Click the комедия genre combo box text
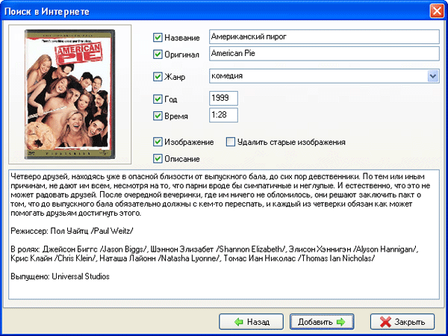The width and height of the screenshot is (448, 336). click(227, 76)
